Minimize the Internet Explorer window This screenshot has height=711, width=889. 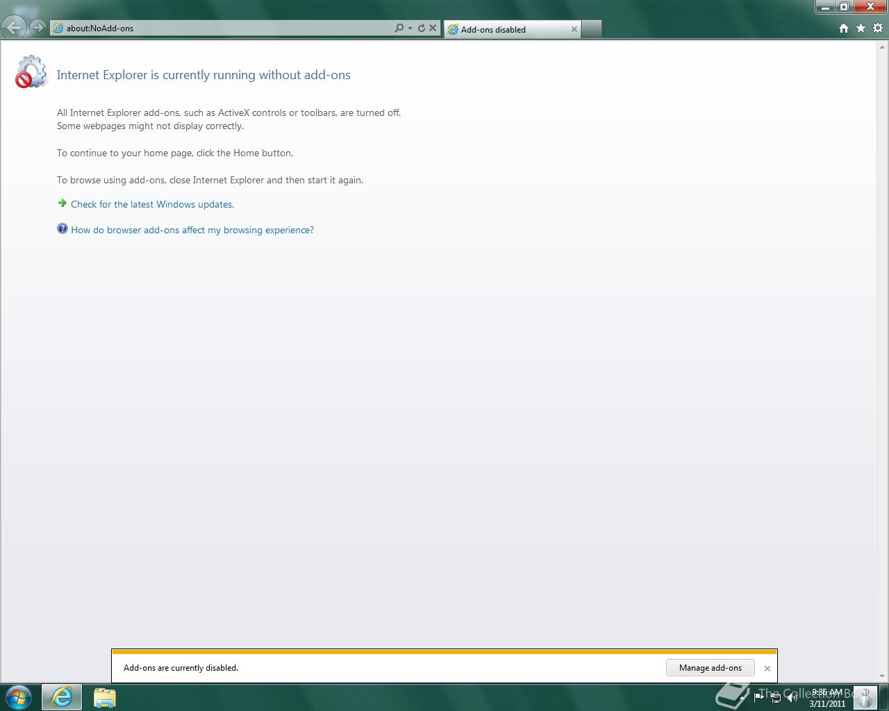[x=825, y=7]
